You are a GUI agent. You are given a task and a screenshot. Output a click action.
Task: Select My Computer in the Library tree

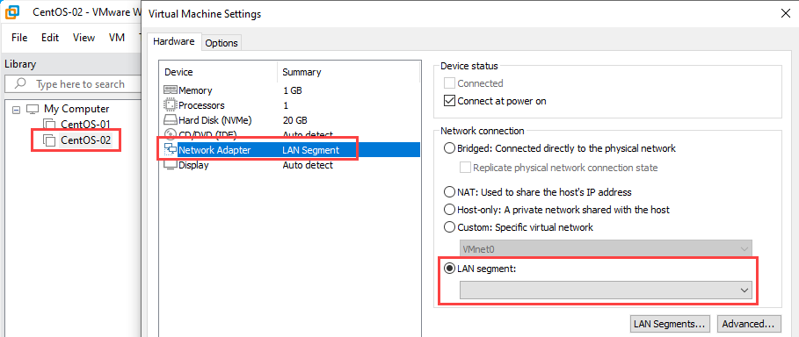[x=76, y=109]
